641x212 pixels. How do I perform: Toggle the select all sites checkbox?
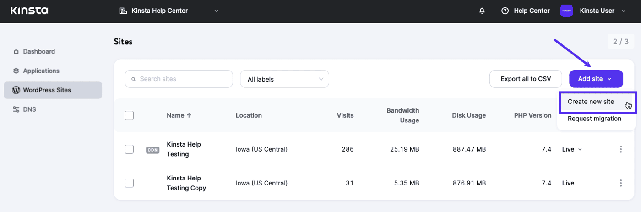pyautogui.click(x=129, y=115)
